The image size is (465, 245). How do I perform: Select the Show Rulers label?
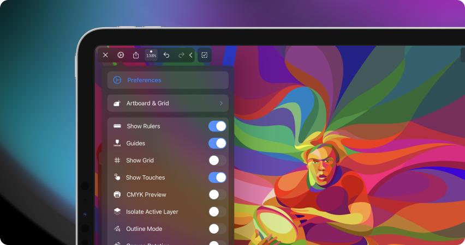pos(143,126)
